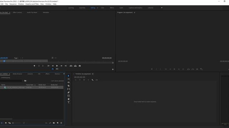229x128 pixels.
Task: Open Timeline display settings wrench
Action: click(x=92, y=80)
